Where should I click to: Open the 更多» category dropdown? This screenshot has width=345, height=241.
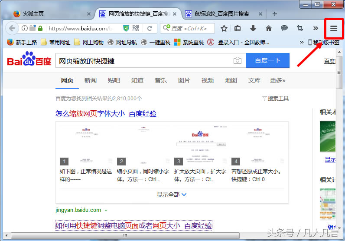(277, 80)
